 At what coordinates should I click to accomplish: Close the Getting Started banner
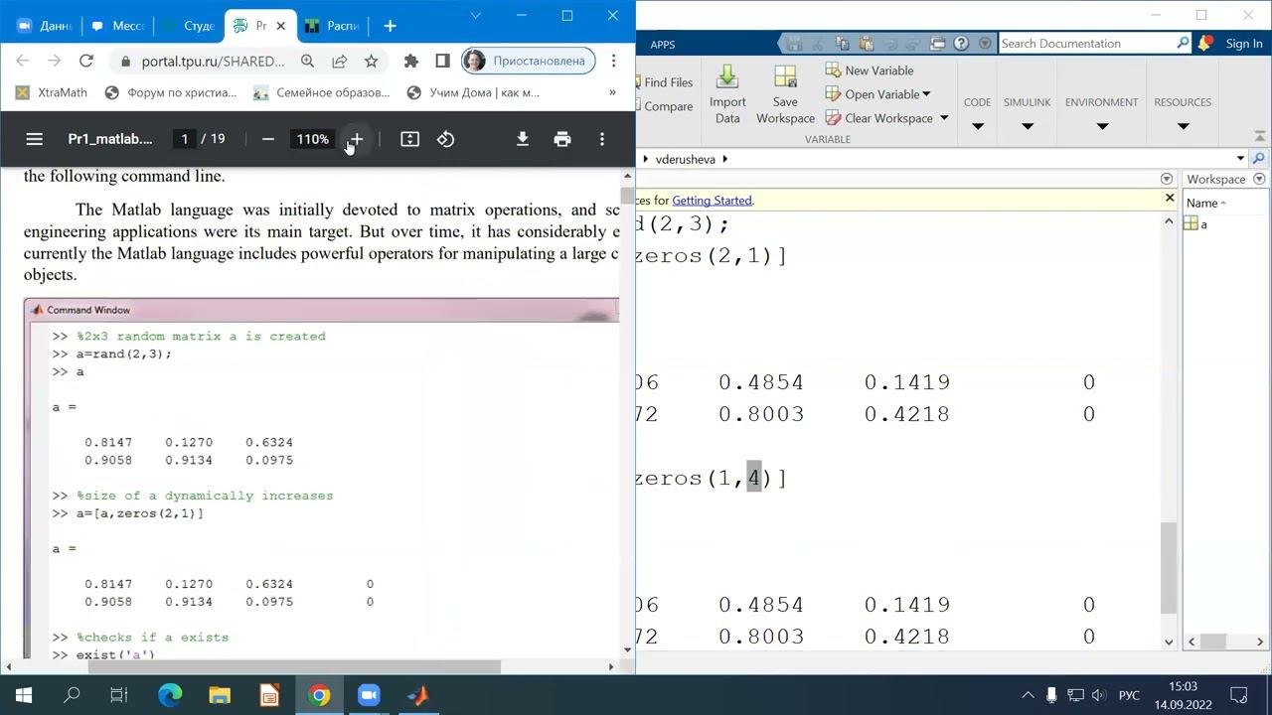click(1170, 199)
